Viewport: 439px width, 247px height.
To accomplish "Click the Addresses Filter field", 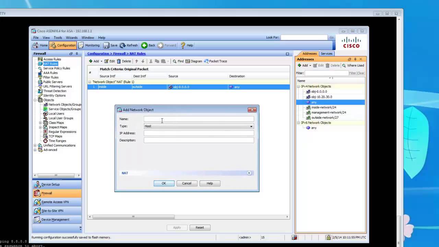I will (326, 73).
